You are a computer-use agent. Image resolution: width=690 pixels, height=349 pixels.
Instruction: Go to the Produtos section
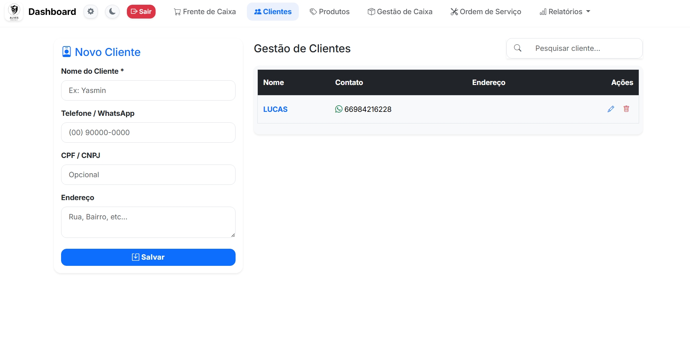pyautogui.click(x=329, y=12)
